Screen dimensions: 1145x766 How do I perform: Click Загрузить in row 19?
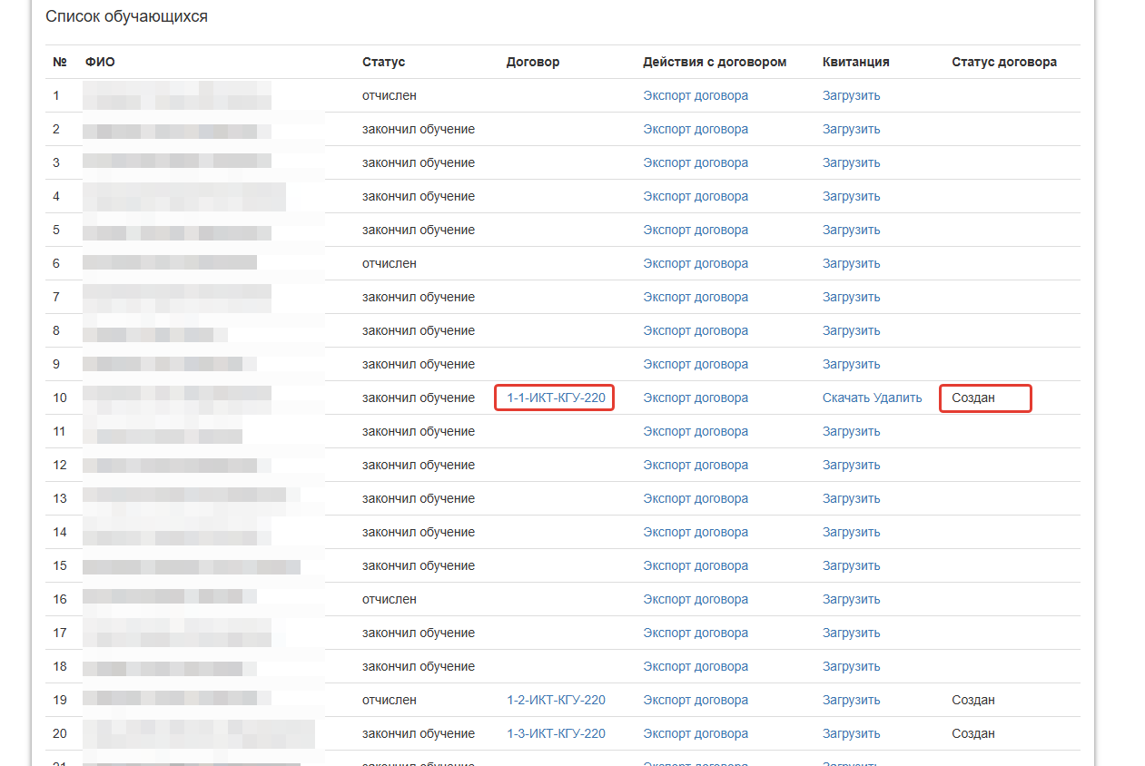click(851, 700)
